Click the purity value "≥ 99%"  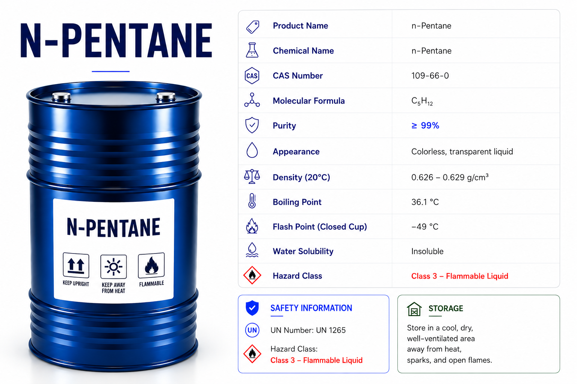[425, 126]
